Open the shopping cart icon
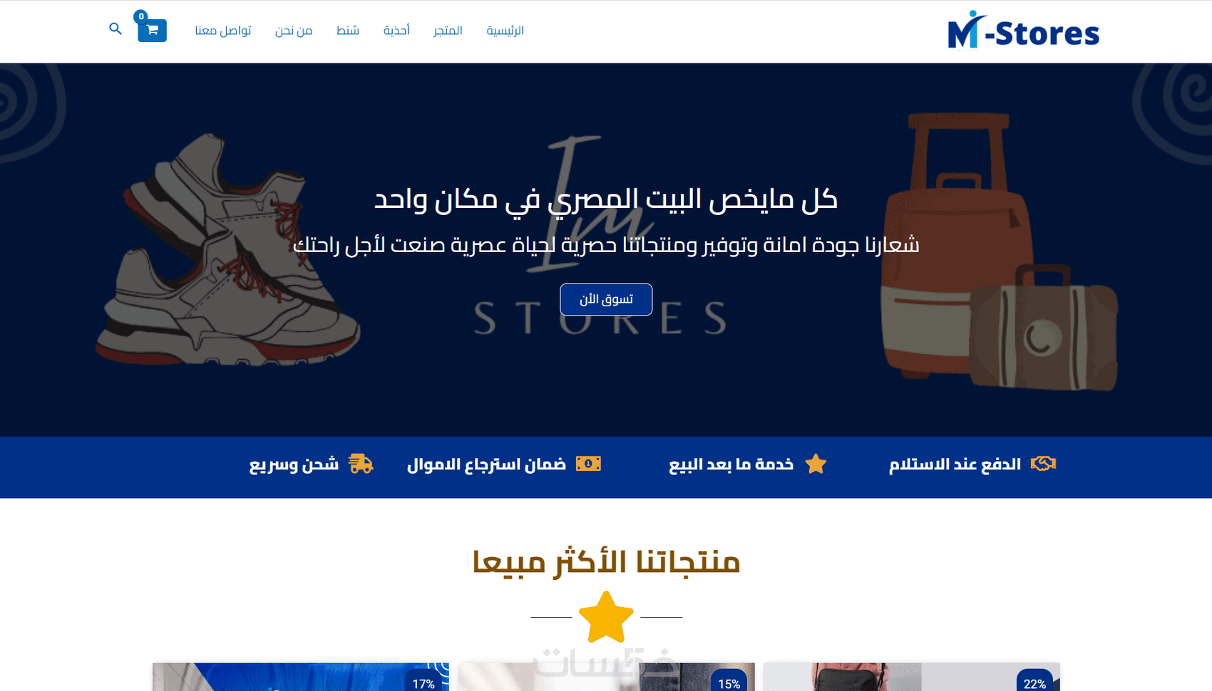This screenshot has width=1212, height=691. click(x=152, y=30)
